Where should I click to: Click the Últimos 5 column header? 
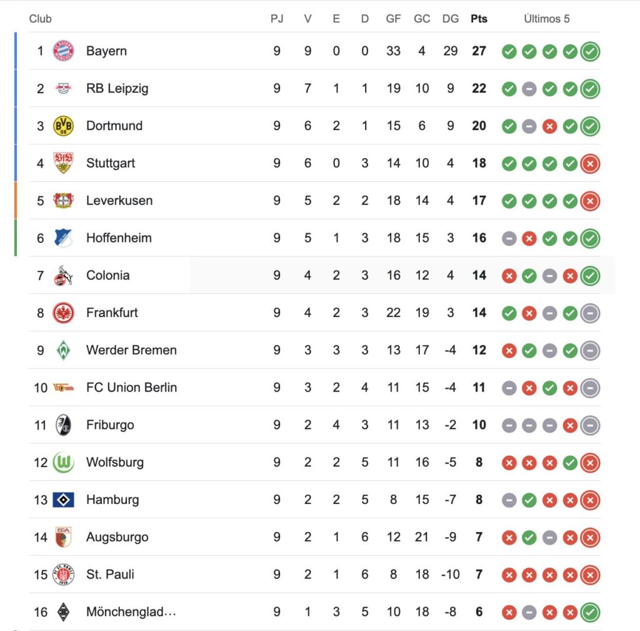547,19
